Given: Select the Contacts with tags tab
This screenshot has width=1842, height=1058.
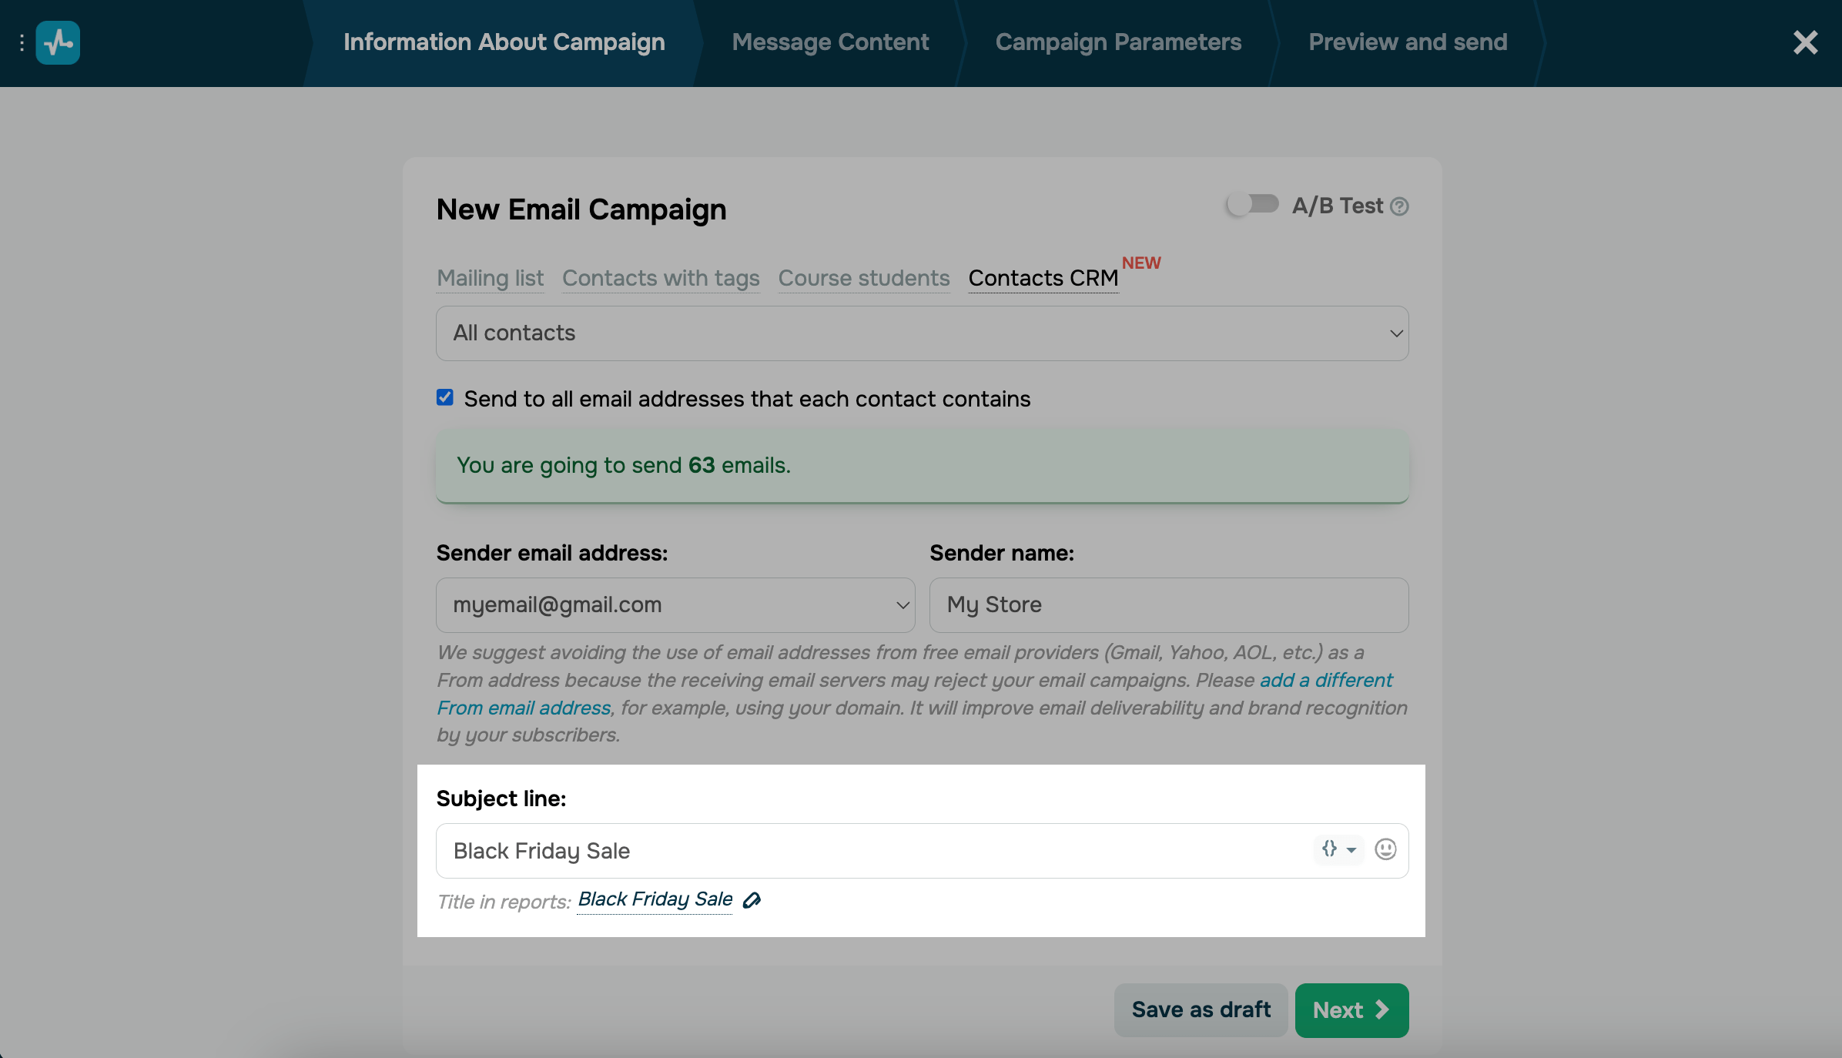Looking at the screenshot, I should pyautogui.click(x=661, y=278).
